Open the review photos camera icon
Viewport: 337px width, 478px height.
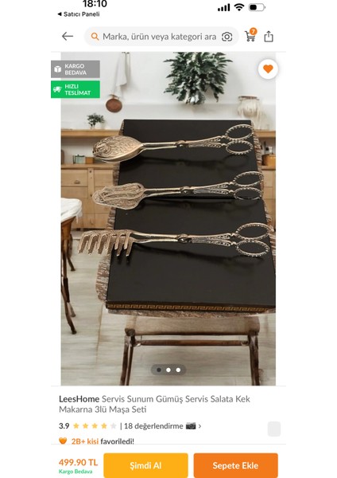pyautogui.click(x=191, y=425)
